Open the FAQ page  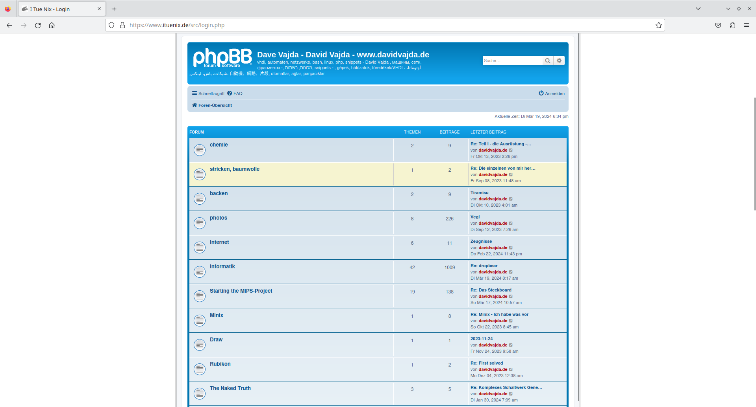point(235,93)
